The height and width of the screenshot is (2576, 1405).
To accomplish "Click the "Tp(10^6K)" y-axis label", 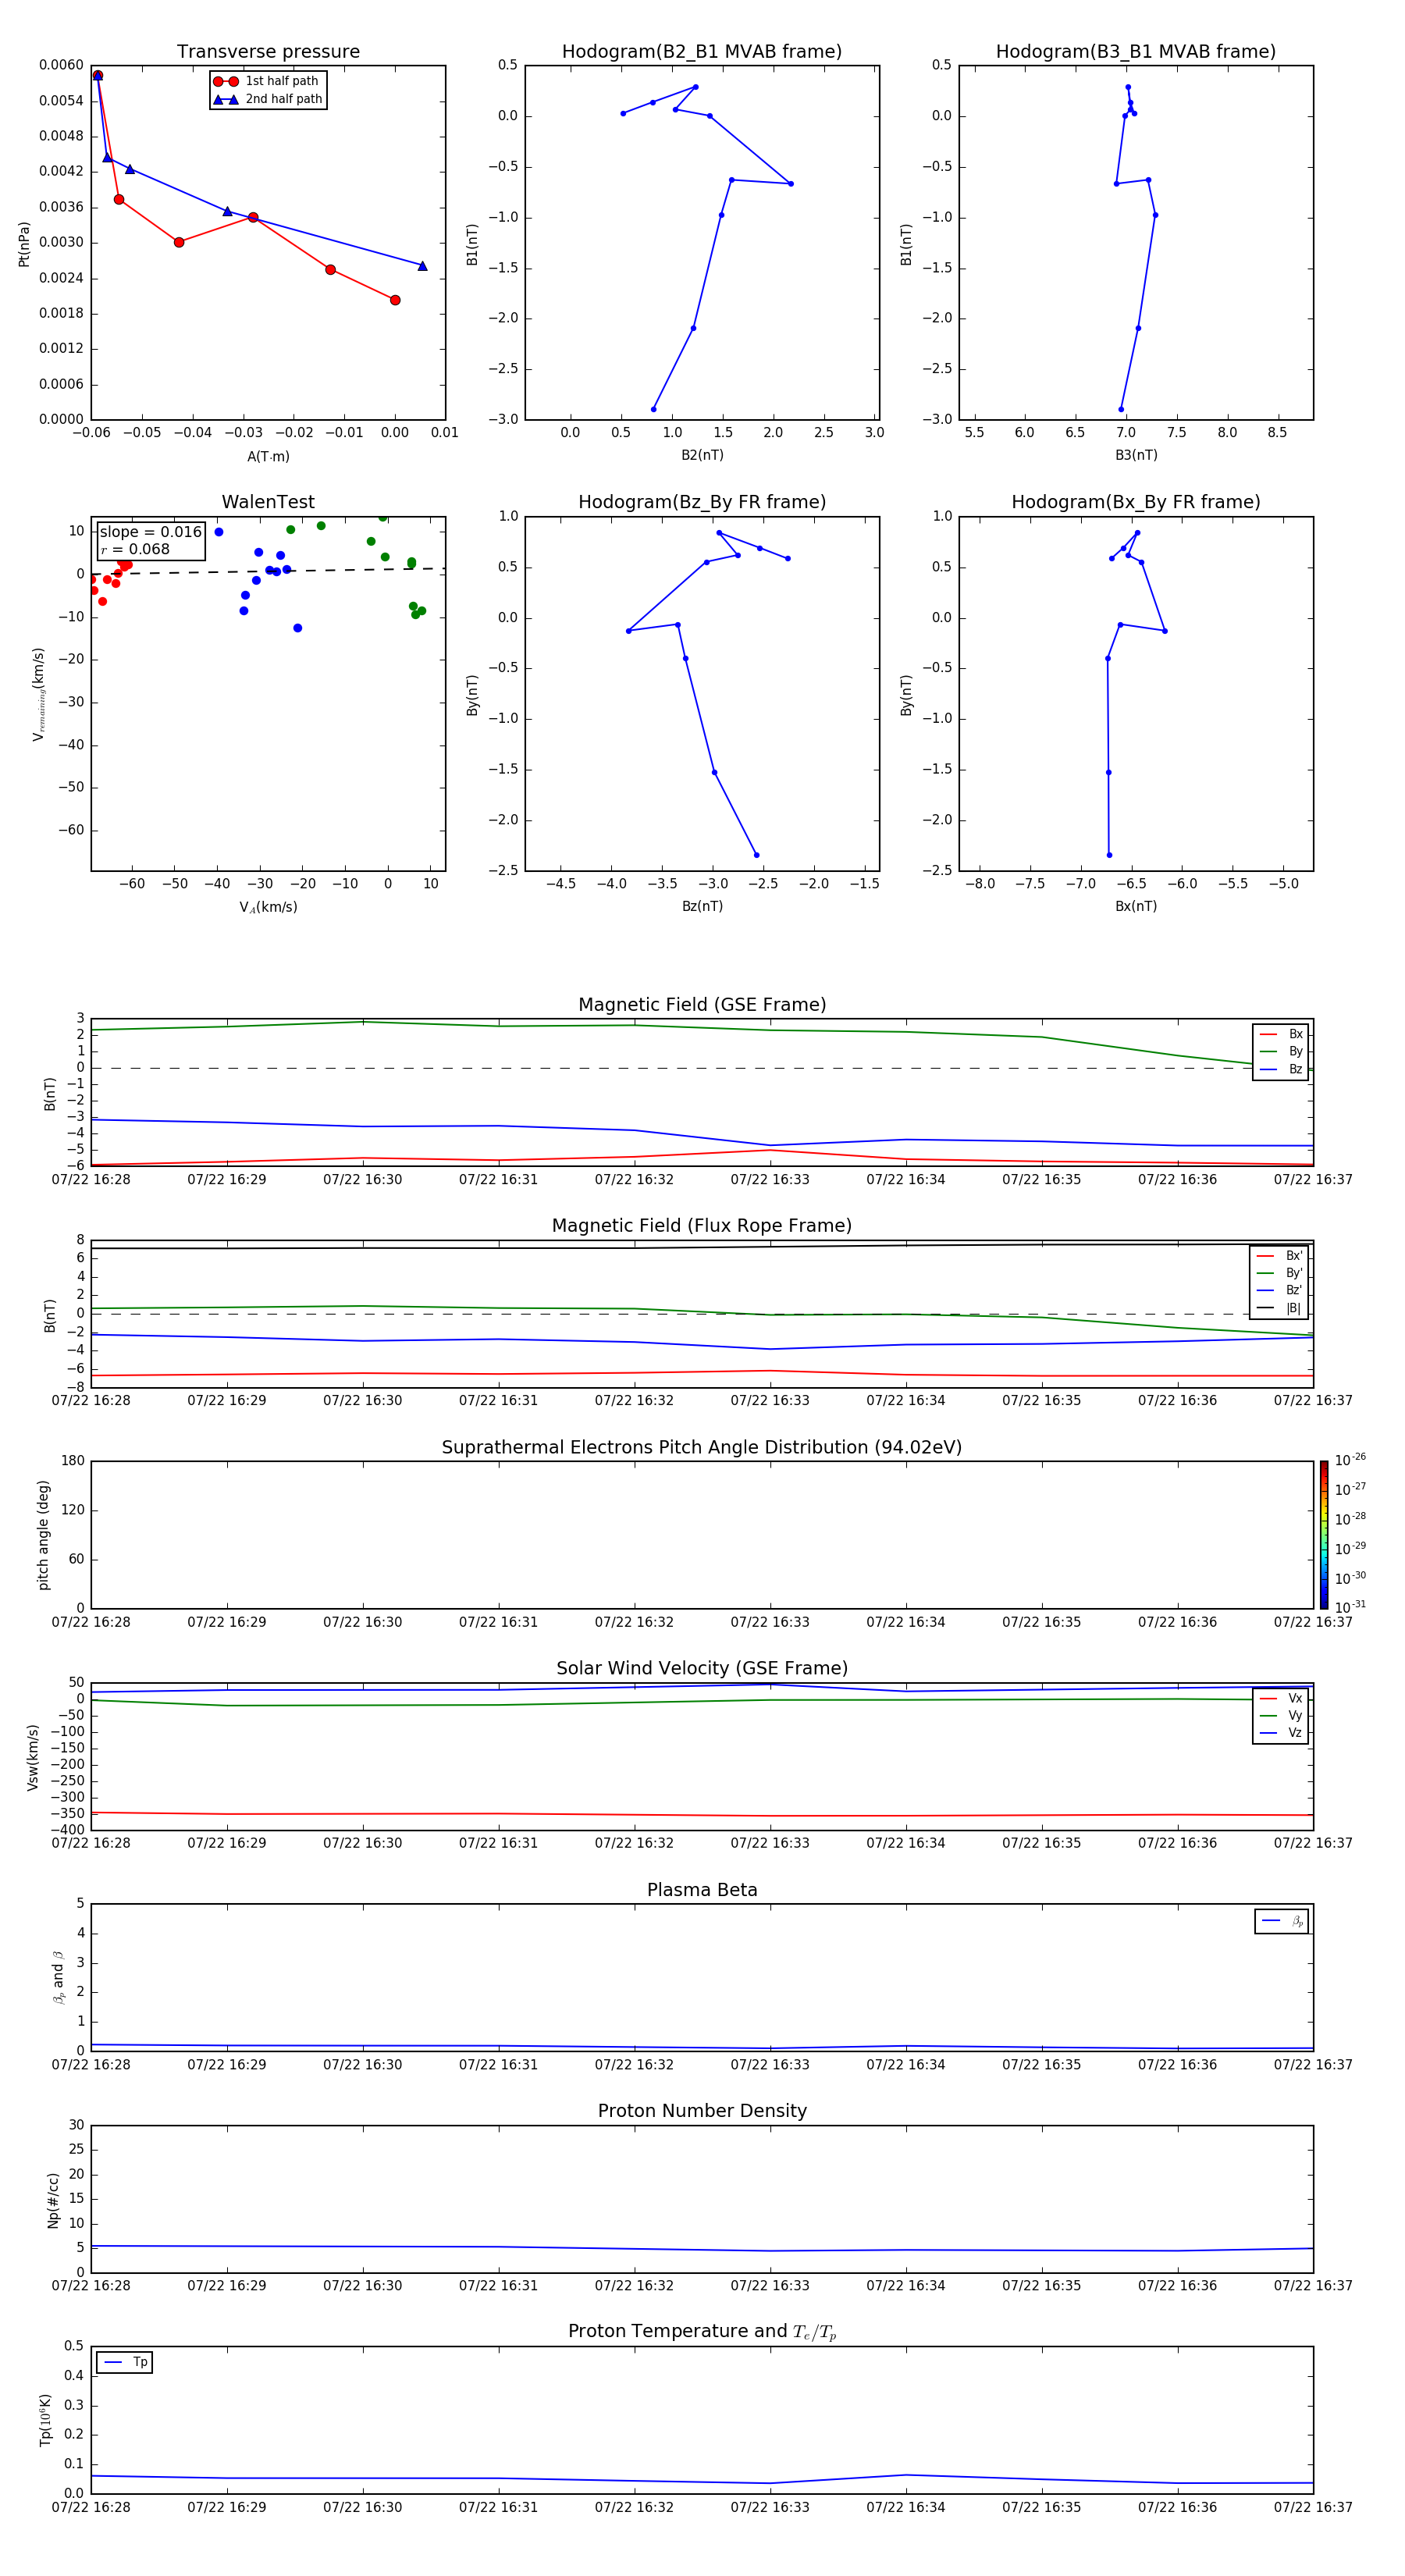I will coord(45,2420).
